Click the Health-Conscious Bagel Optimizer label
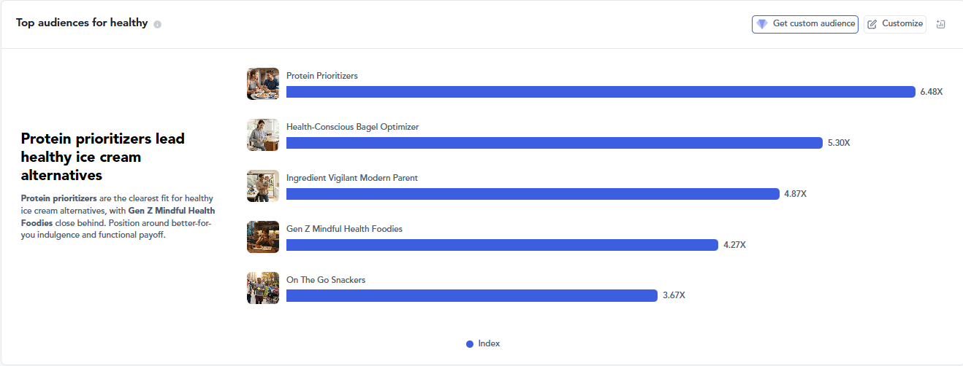This screenshot has height=366, width=963. point(353,127)
